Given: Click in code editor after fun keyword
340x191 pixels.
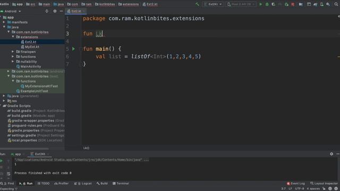Looking at the screenshot, I should [x=99, y=34].
